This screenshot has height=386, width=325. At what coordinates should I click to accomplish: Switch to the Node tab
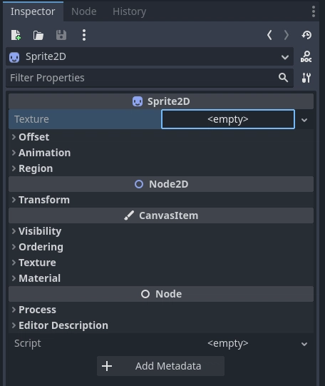(x=84, y=11)
